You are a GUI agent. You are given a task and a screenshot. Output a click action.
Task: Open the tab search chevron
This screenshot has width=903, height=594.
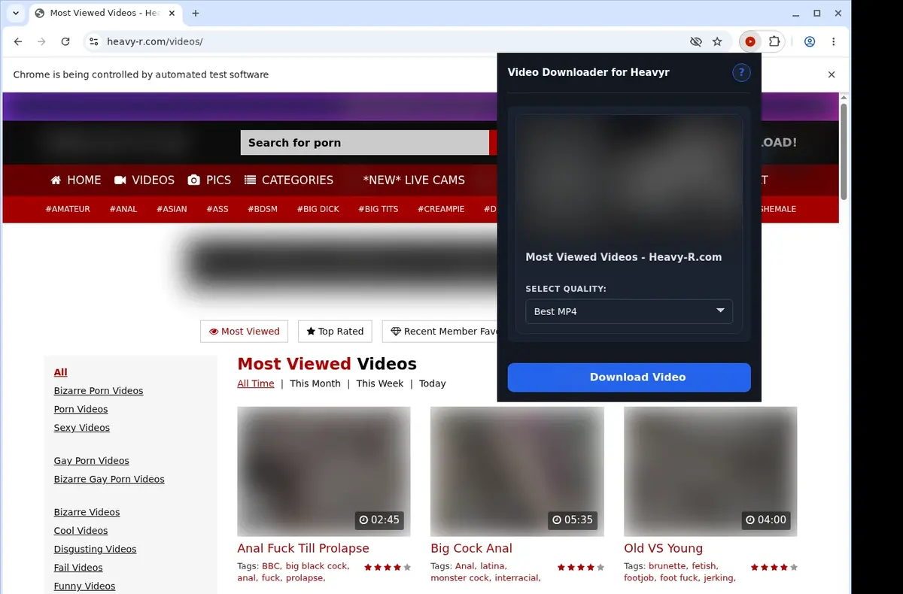[15, 14]
